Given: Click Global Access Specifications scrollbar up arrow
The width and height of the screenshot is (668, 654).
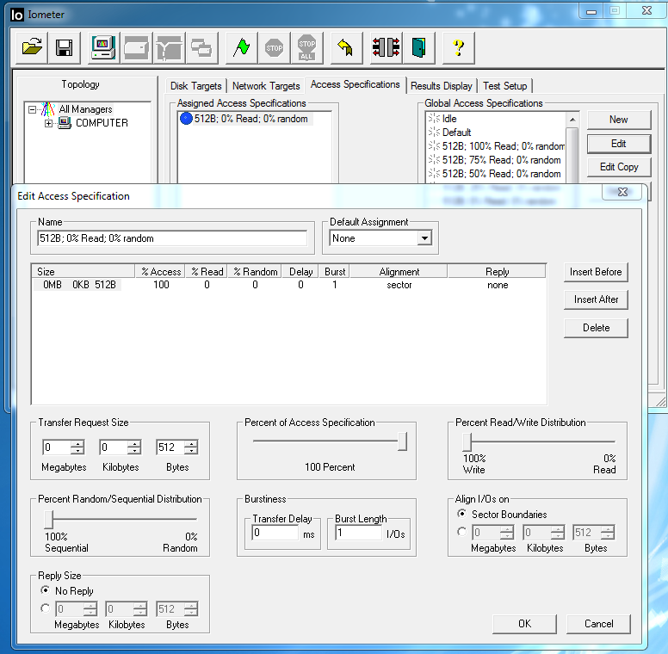Looking at the screenshot, I should (572, 120).
